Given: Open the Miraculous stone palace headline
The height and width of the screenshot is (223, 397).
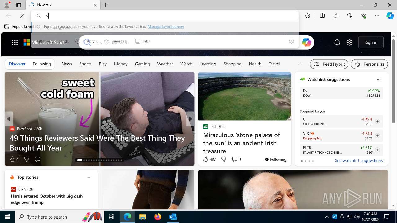Looking at the screenshot, I should [242, 143].
